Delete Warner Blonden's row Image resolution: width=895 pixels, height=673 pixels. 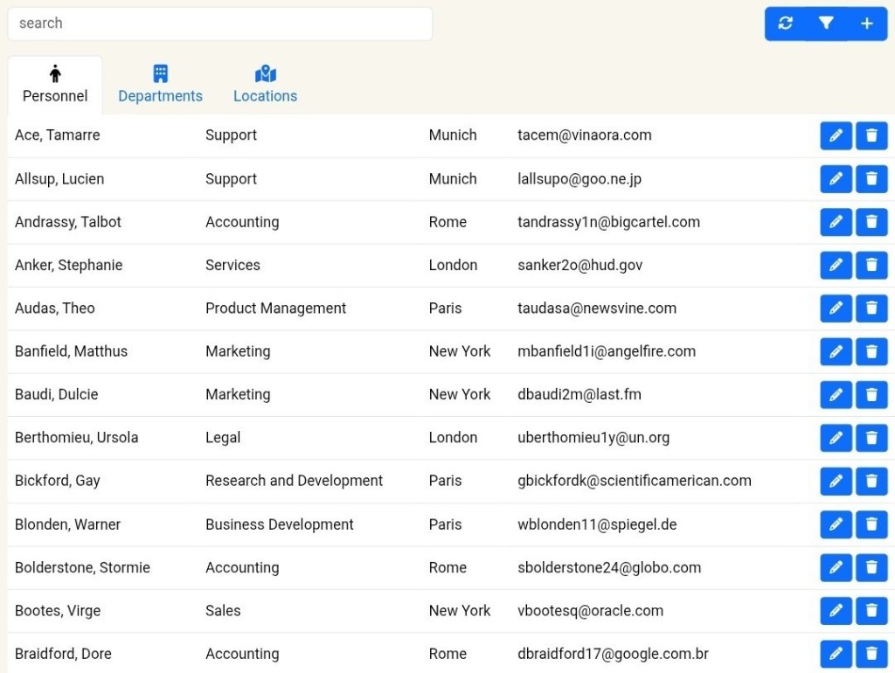[871, 524]
